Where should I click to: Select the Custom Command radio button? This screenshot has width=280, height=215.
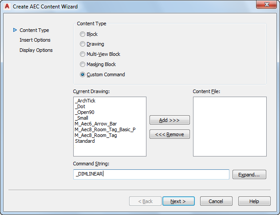click(83, 74)
